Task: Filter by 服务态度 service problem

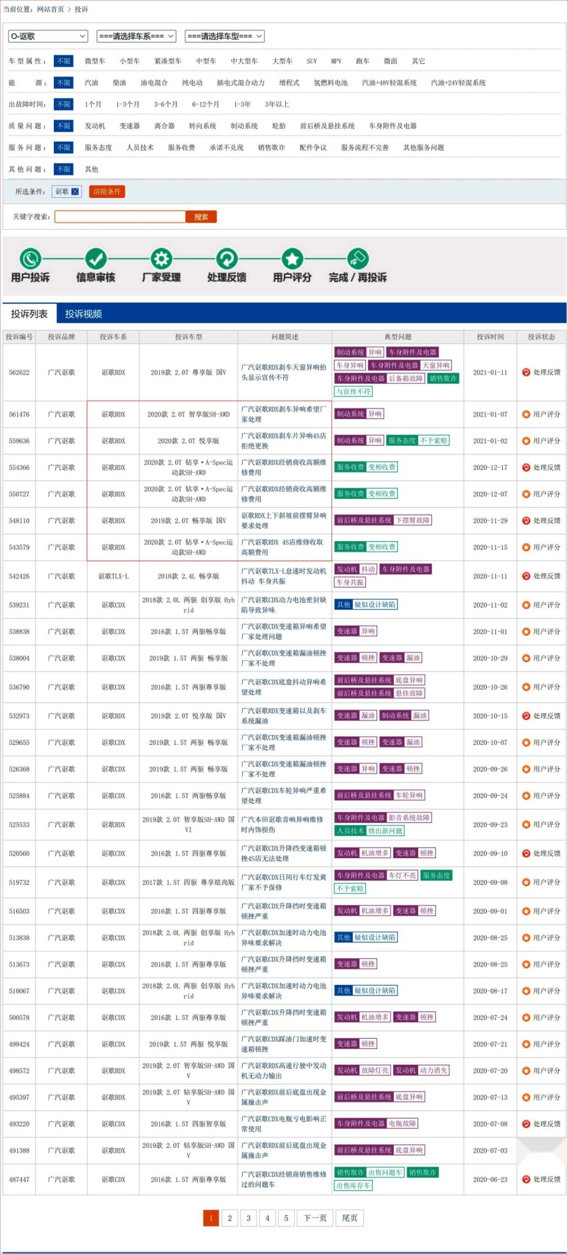Action: pyautogui.click(x=98, y=148)
